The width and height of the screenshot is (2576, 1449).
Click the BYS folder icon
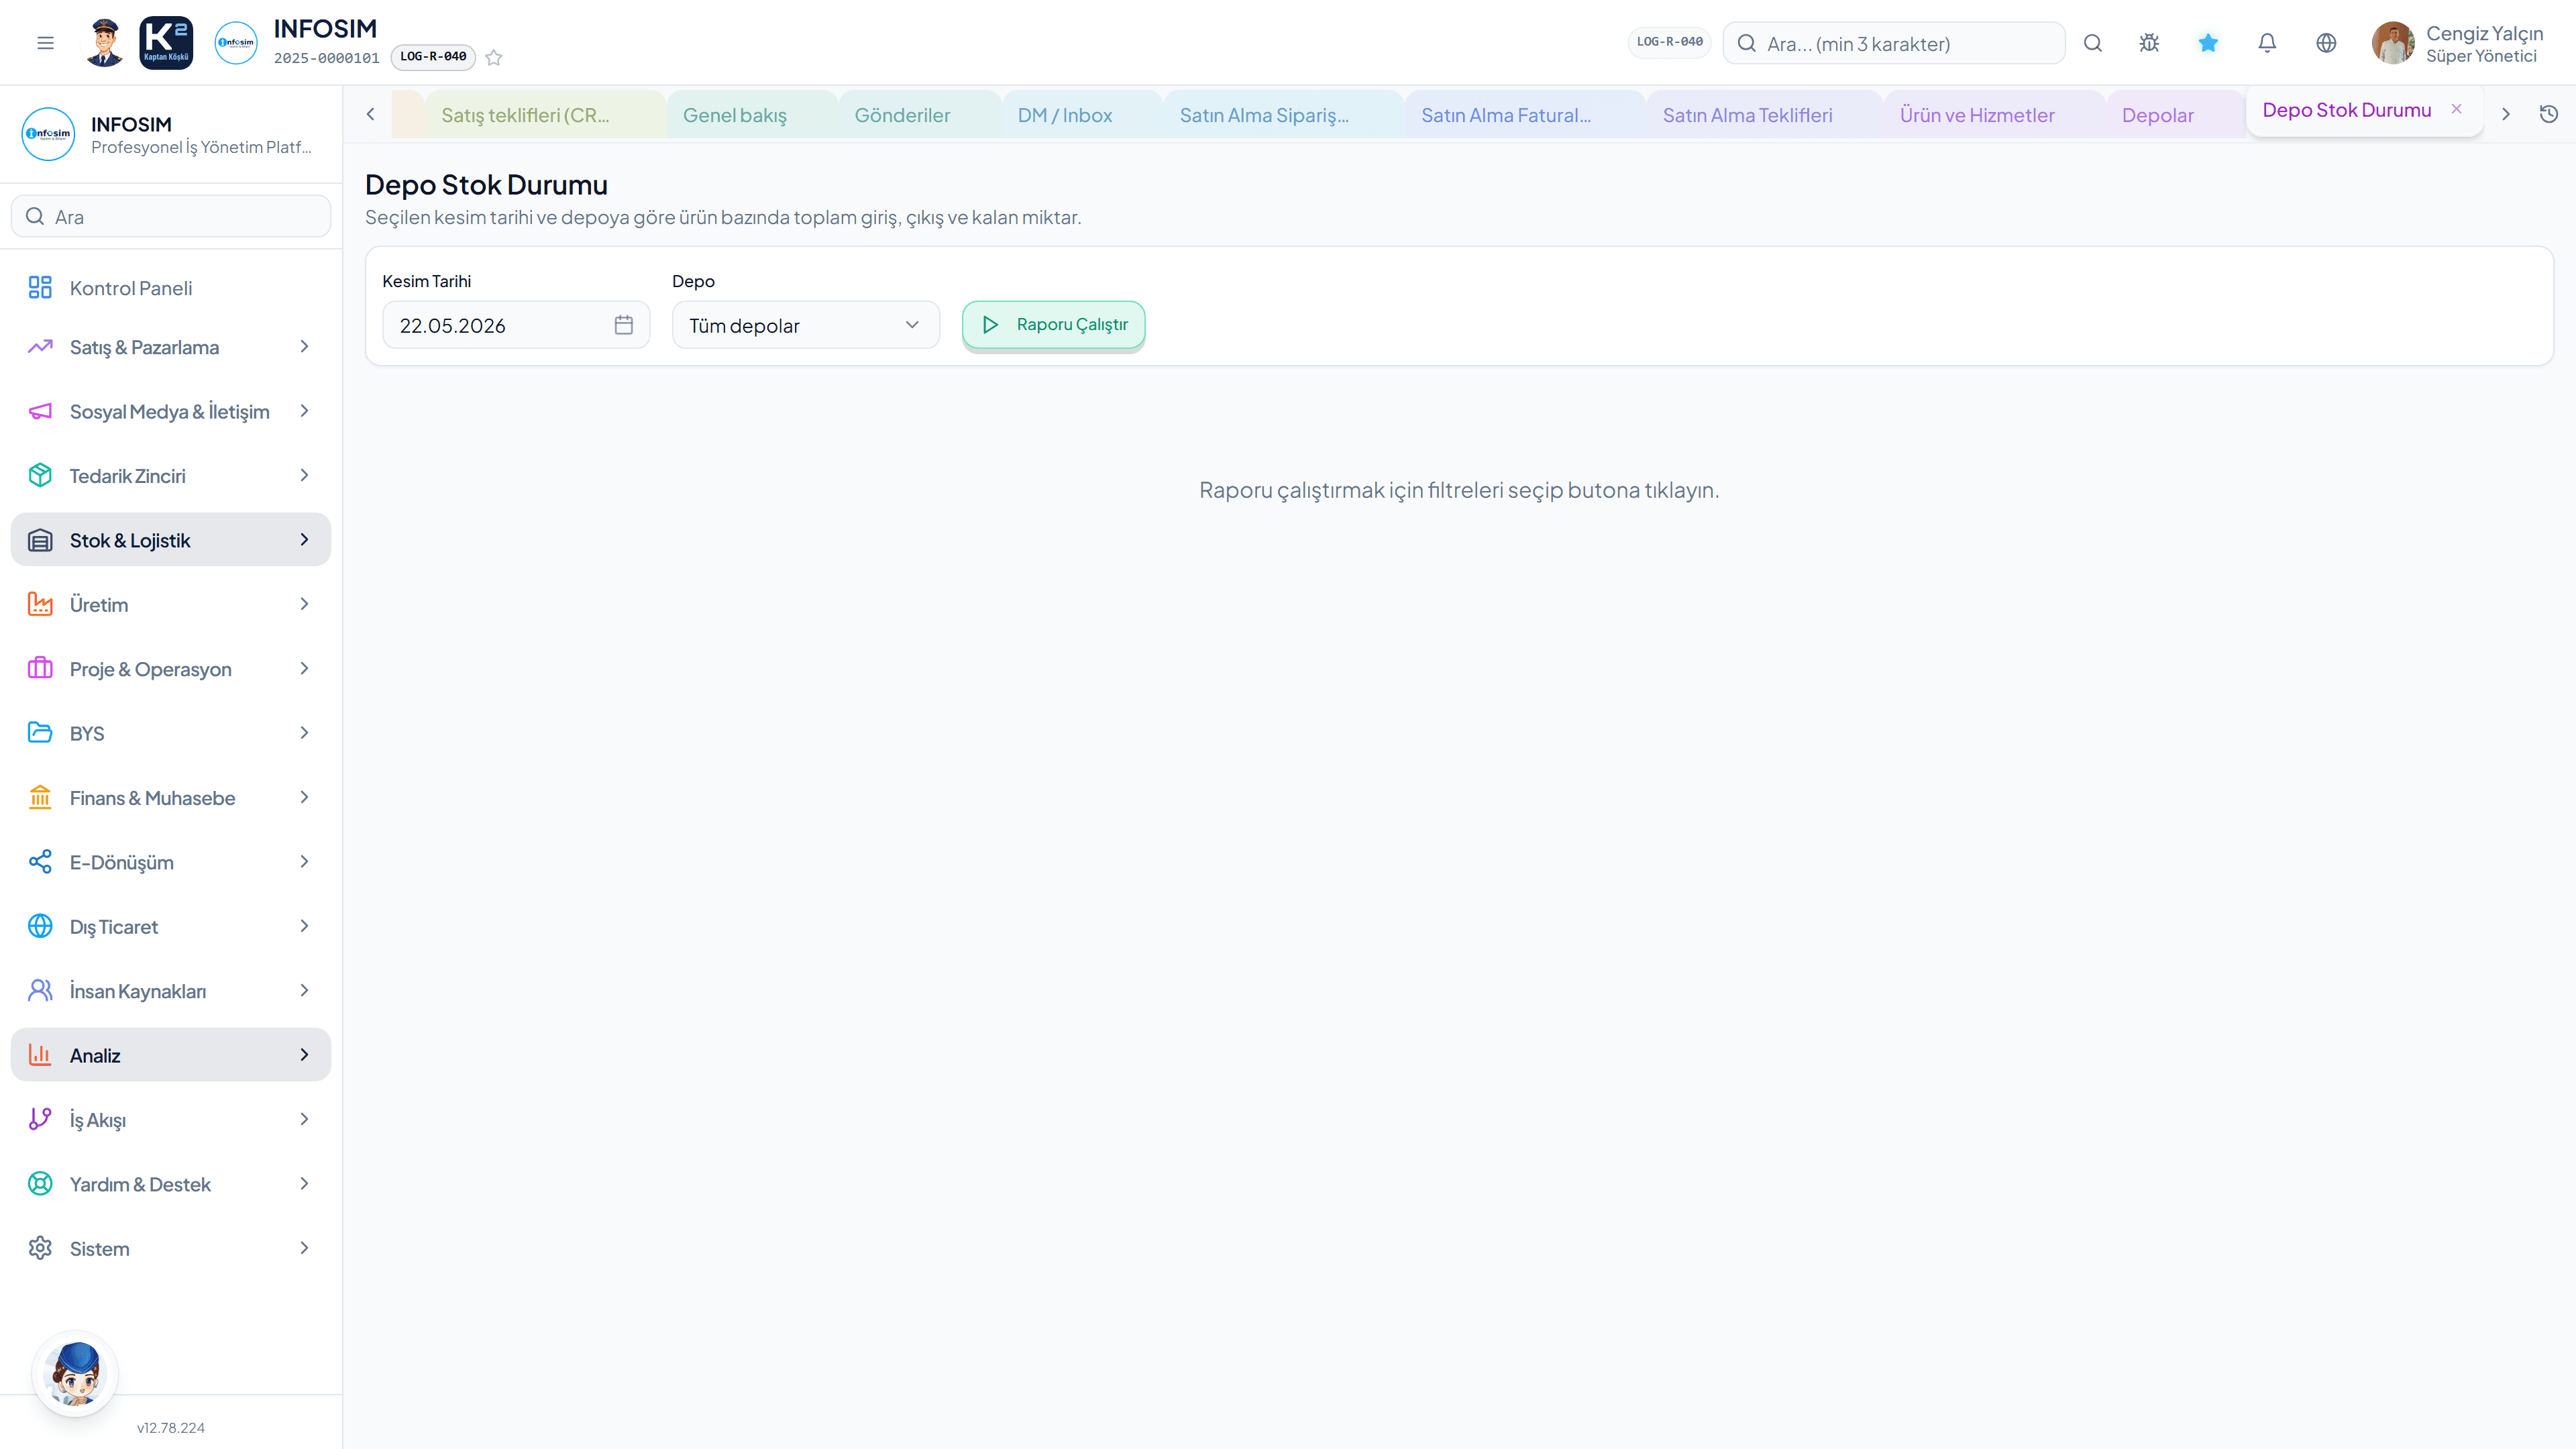click(40, 733)
